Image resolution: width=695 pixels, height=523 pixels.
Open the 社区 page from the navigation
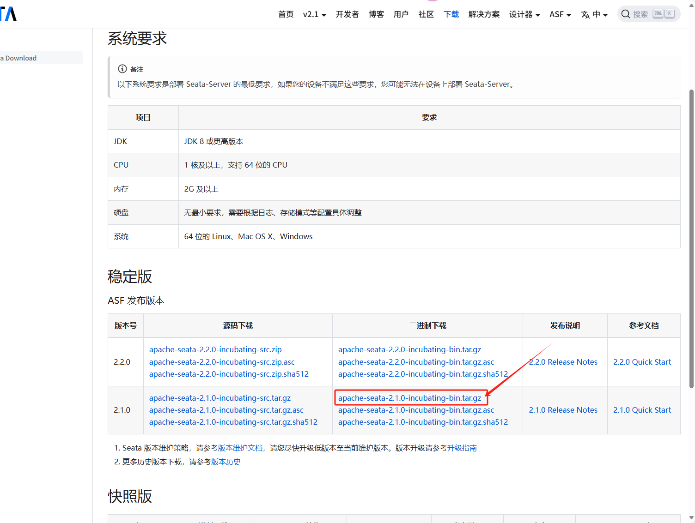coord(426,14)
